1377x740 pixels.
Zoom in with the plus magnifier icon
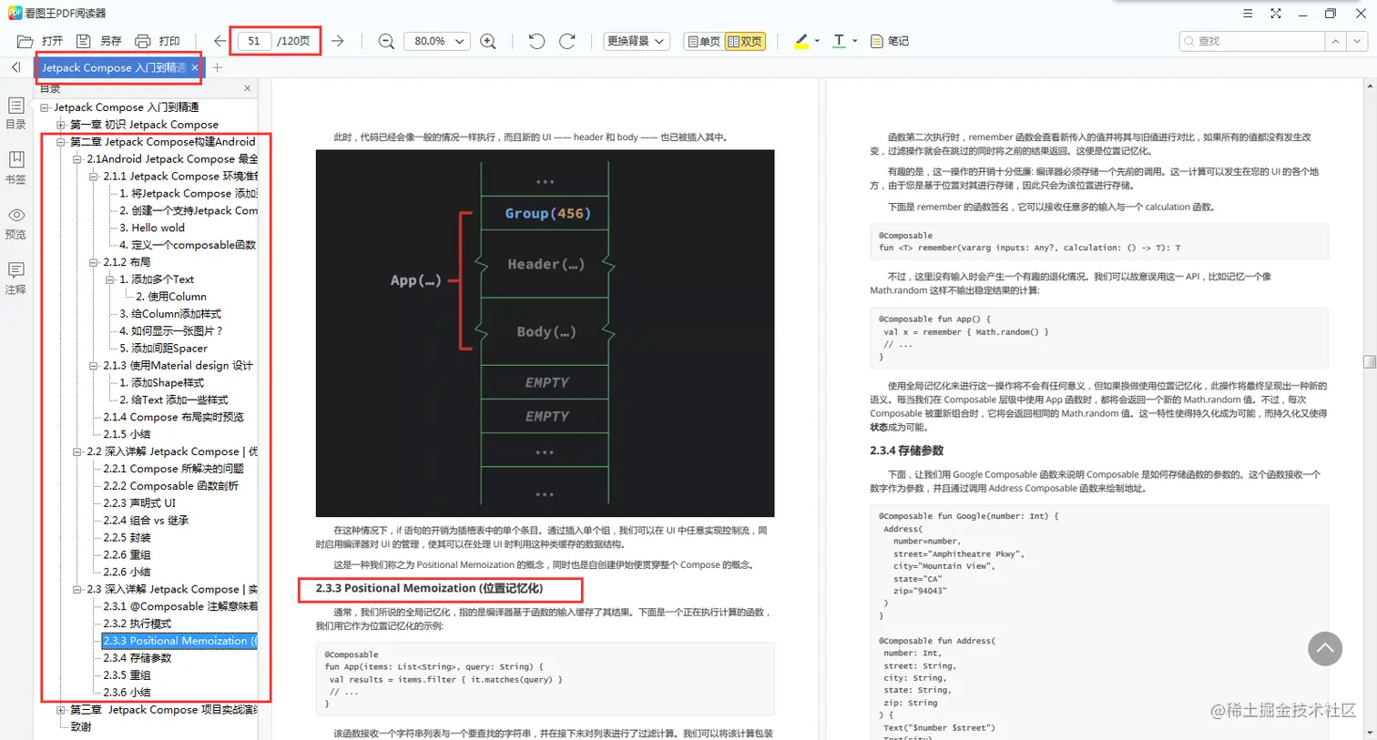pyautogui.click(x=488, y=41)
